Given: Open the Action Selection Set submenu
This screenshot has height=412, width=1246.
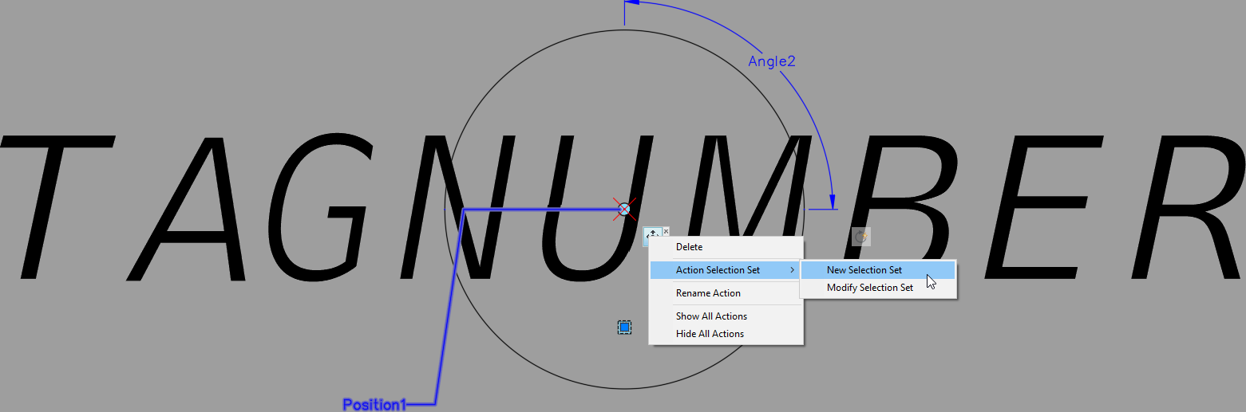Looking at the screenshot, I should (x=726, y=270).
